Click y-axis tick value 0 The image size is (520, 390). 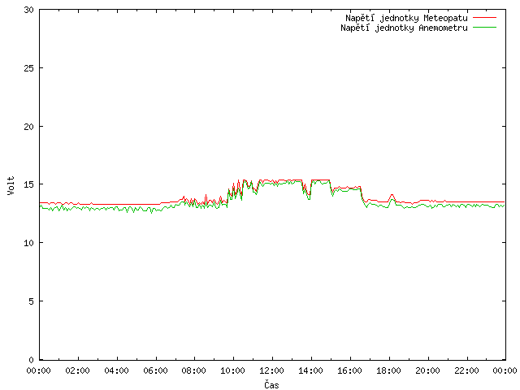point(31,360)
